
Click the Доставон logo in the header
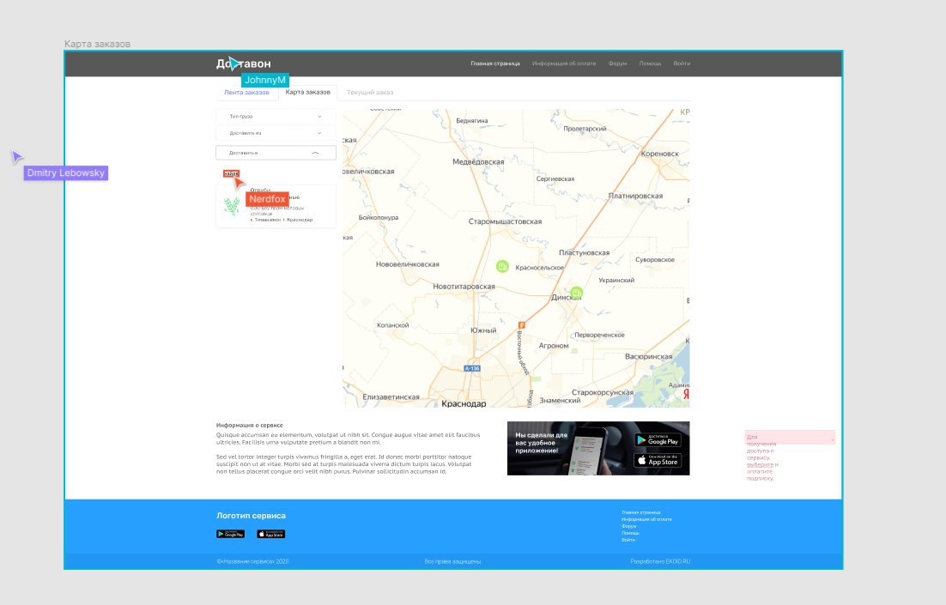click(x=243, y=64)
